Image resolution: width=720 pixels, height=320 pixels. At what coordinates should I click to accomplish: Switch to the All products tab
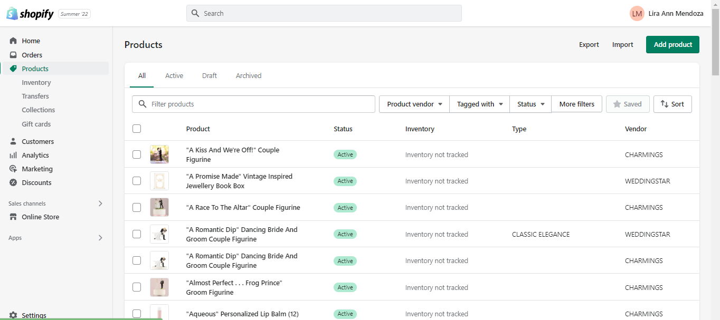point(142,76)
